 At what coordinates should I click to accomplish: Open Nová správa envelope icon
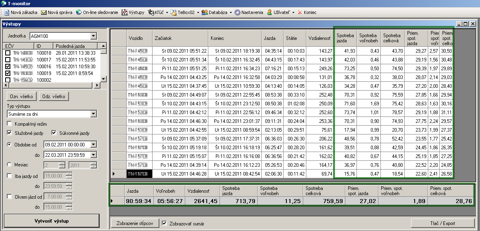(44, 12)
